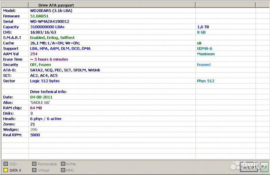
Task: Select the serial number WD-WMAZA4190012
Action: 49,21
